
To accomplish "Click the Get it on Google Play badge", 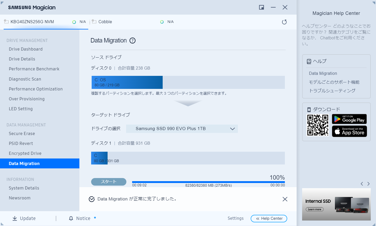I will (349, 119).
